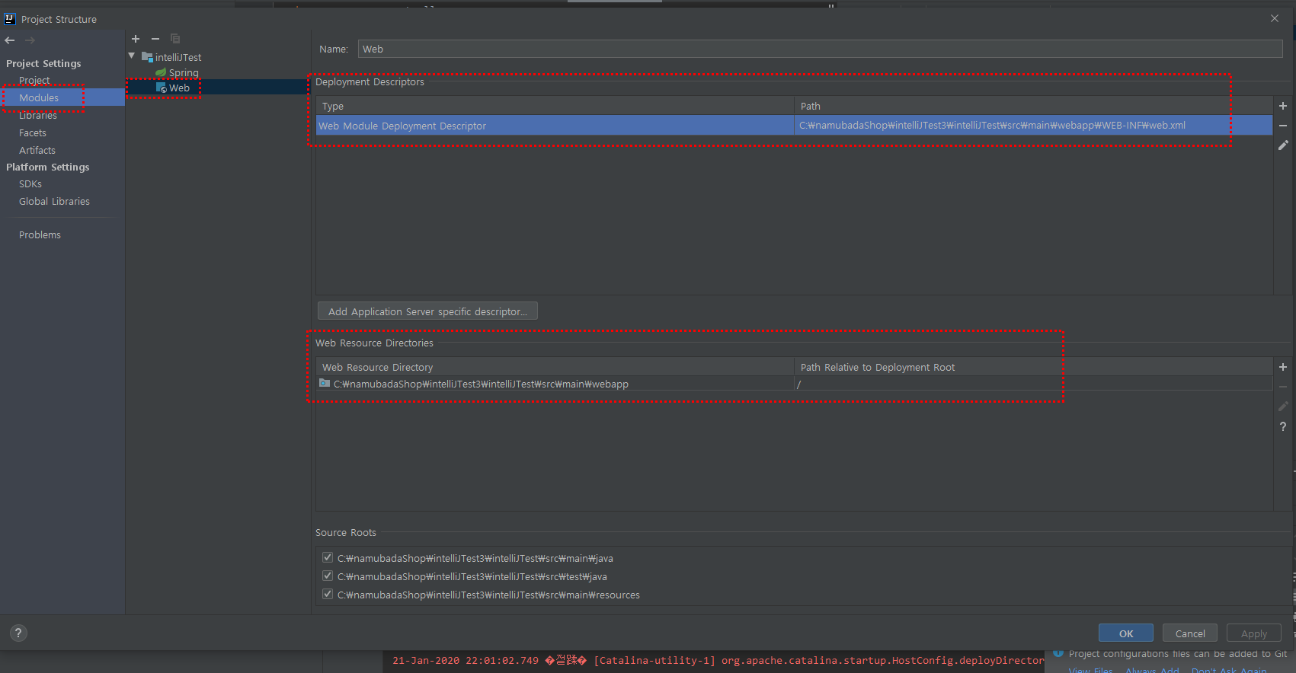Collapse the intelliJTest module tree
The width and height of the screenshot is (1296, 673).
pyautogui.click(x=132, y=56)
